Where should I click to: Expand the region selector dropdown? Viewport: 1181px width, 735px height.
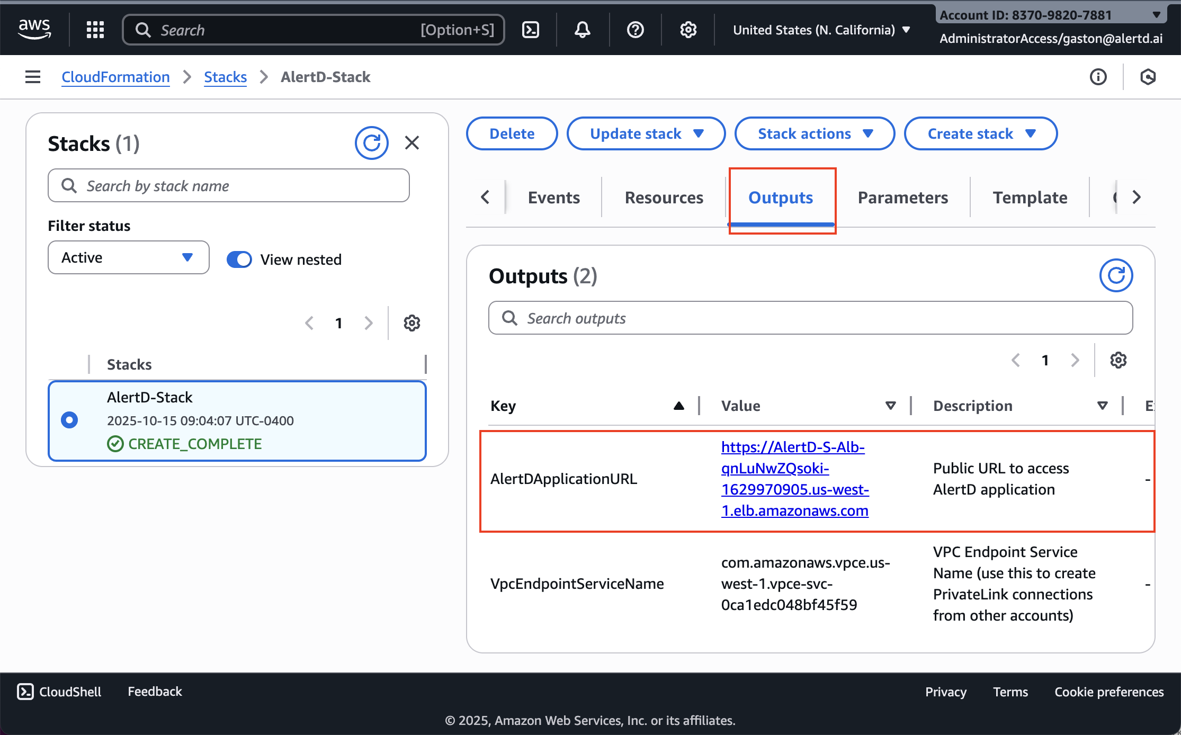click(x=820, y=30)
